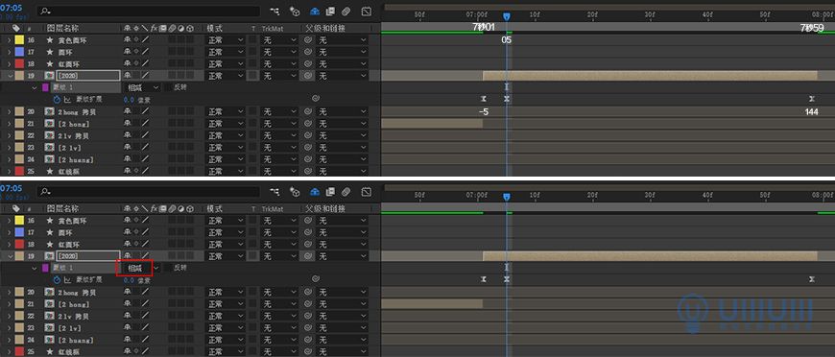Click comp thumbnail icon of layer [2 lv], upper panel

[50, 148]
